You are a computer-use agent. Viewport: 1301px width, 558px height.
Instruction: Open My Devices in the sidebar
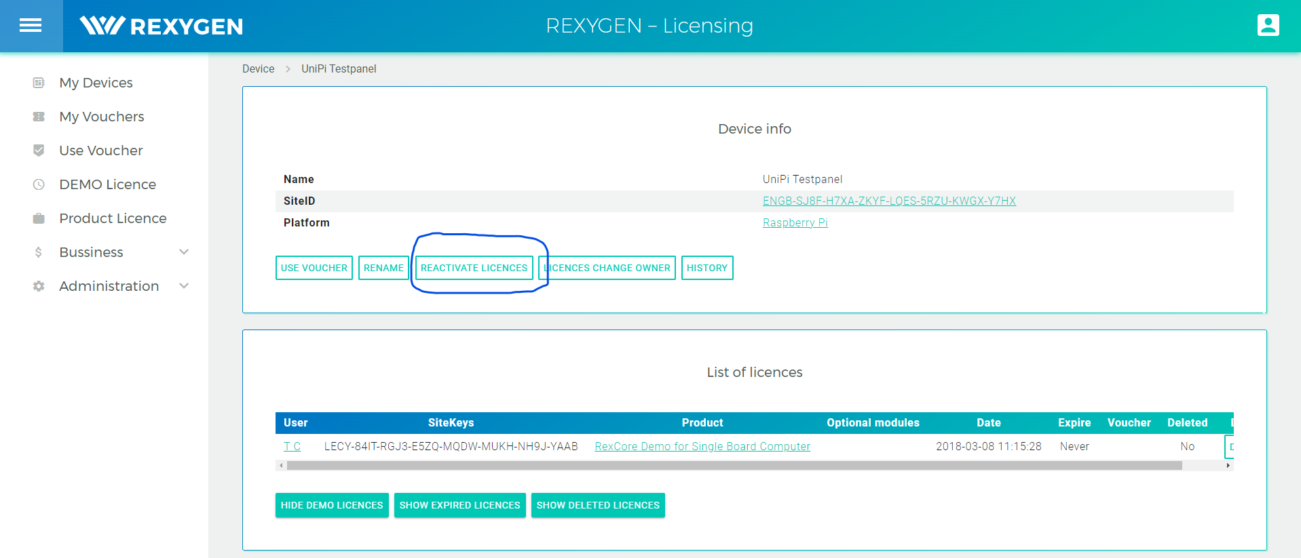point(96,83)
